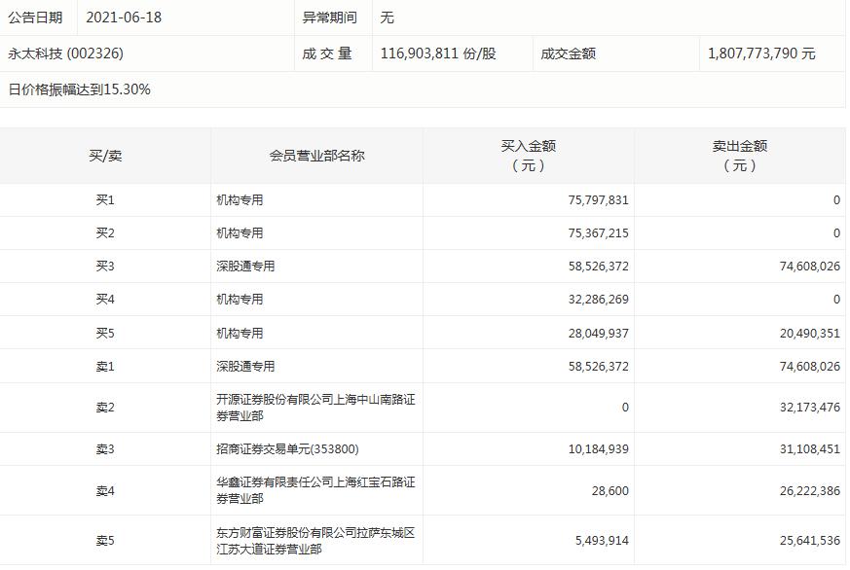Click sell amount 31,108,451
The width and height of the screenshot is (850, 570).
(809, 449)
